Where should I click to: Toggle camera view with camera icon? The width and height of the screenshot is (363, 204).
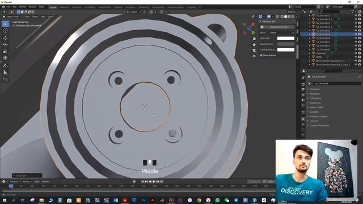[254, 50]
